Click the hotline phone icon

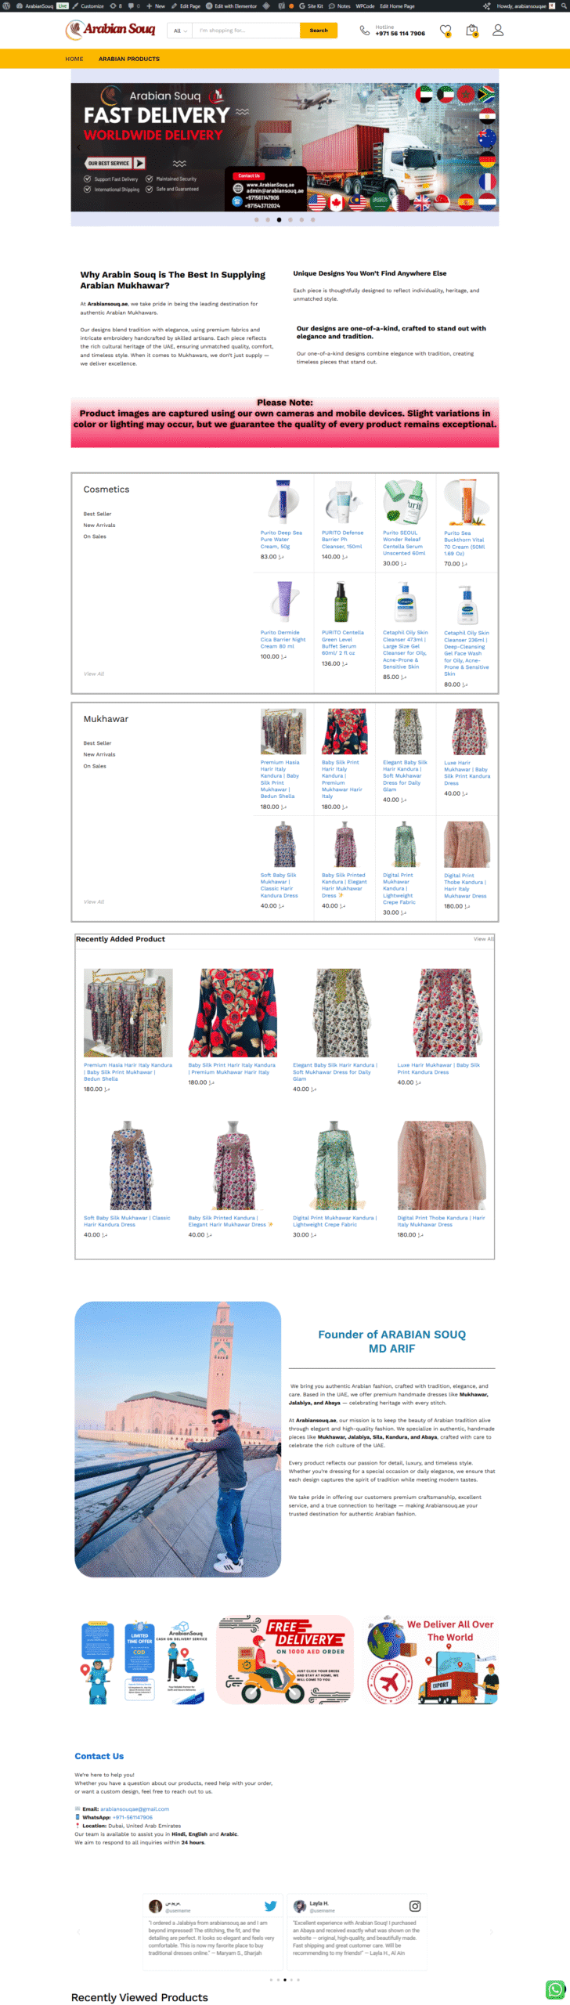(364, 31)
